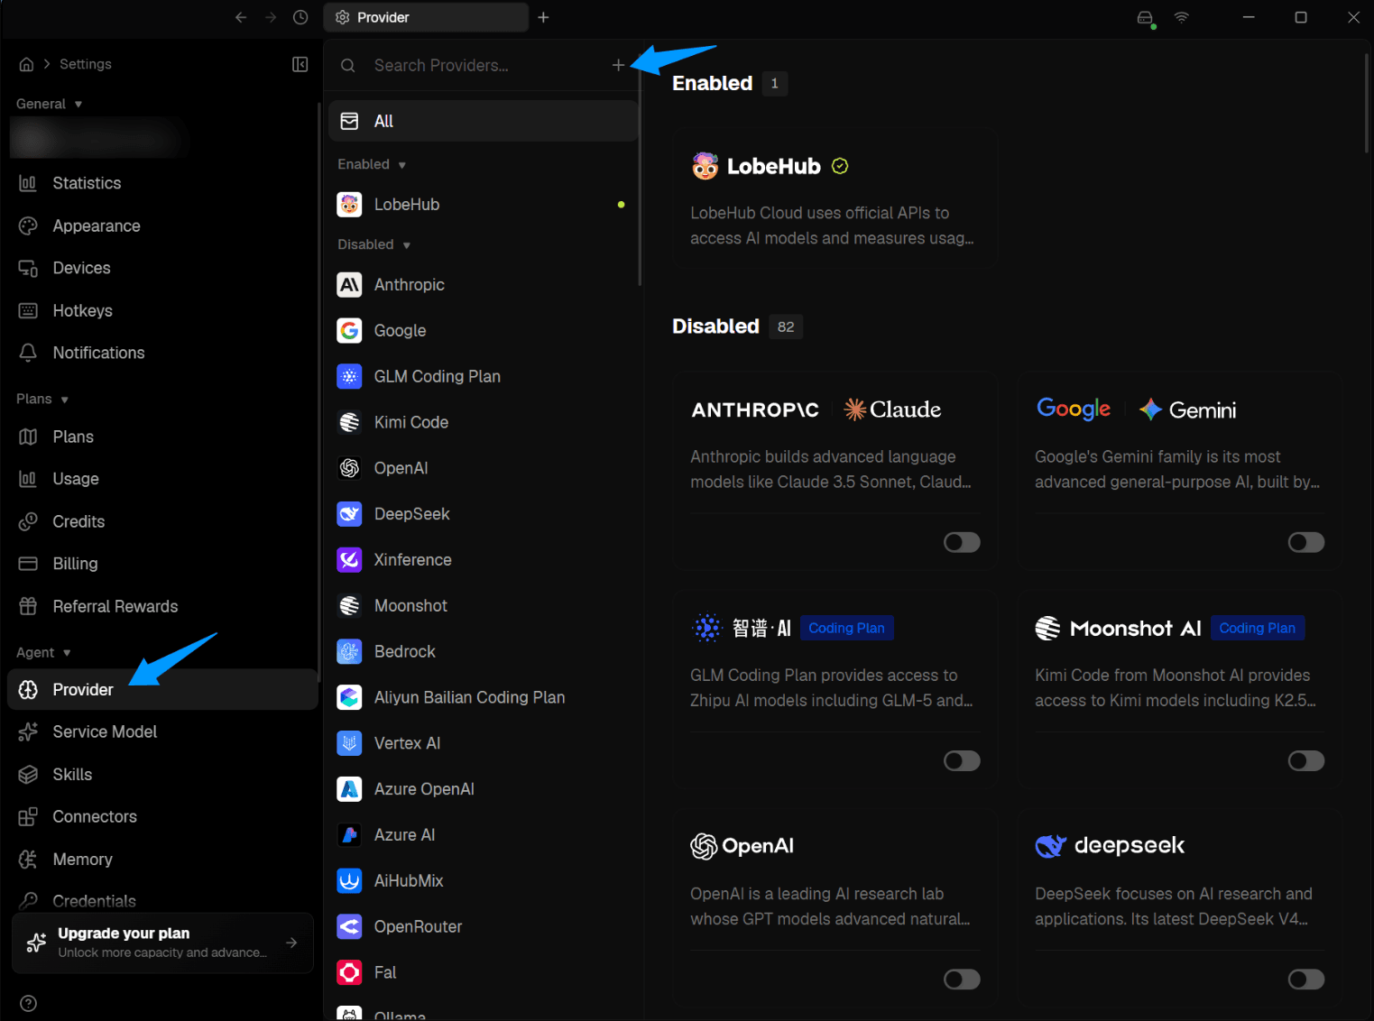The height and width of the screenshot is (1021, 1374).
Task: Open the LobeHub provider card
Action: [835, 198]
